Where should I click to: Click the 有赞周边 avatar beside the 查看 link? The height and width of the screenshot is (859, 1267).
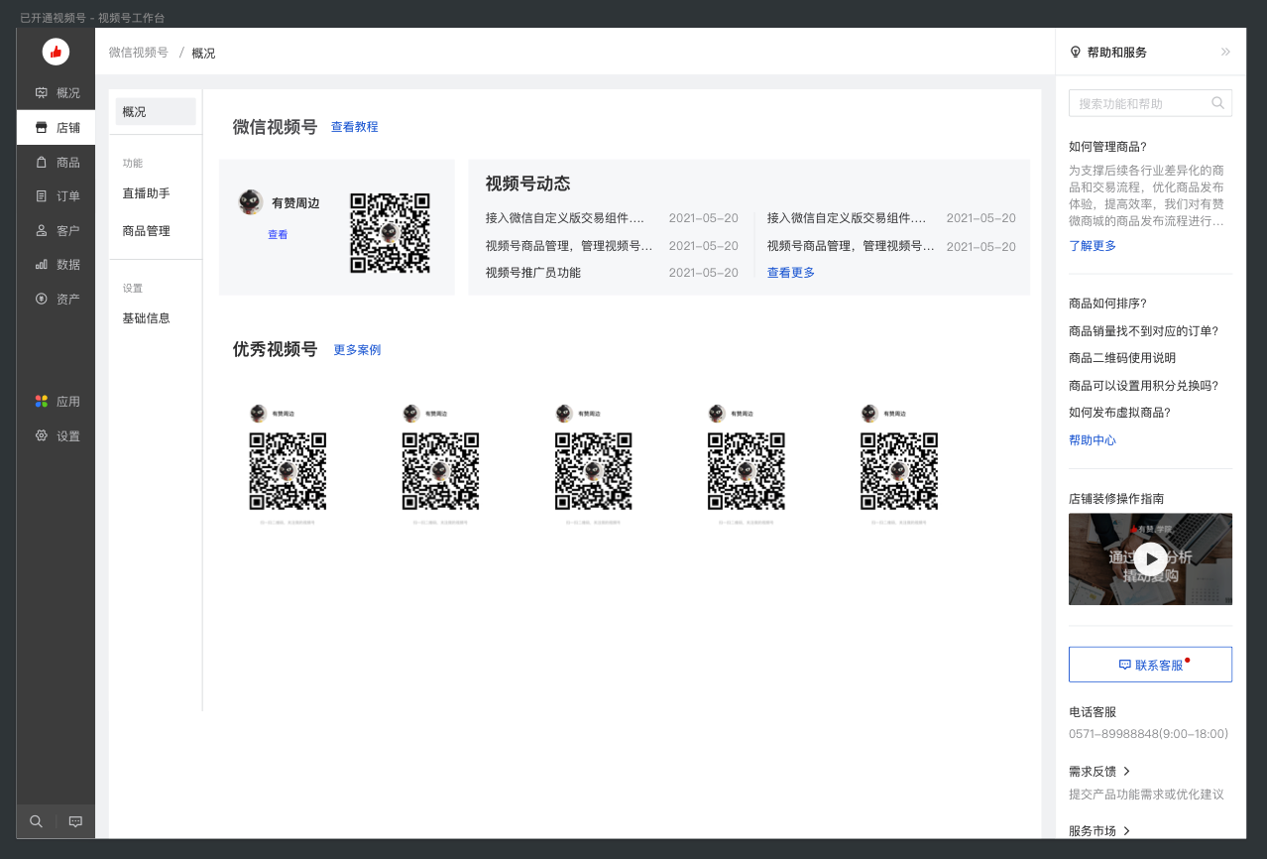[251, 202]
